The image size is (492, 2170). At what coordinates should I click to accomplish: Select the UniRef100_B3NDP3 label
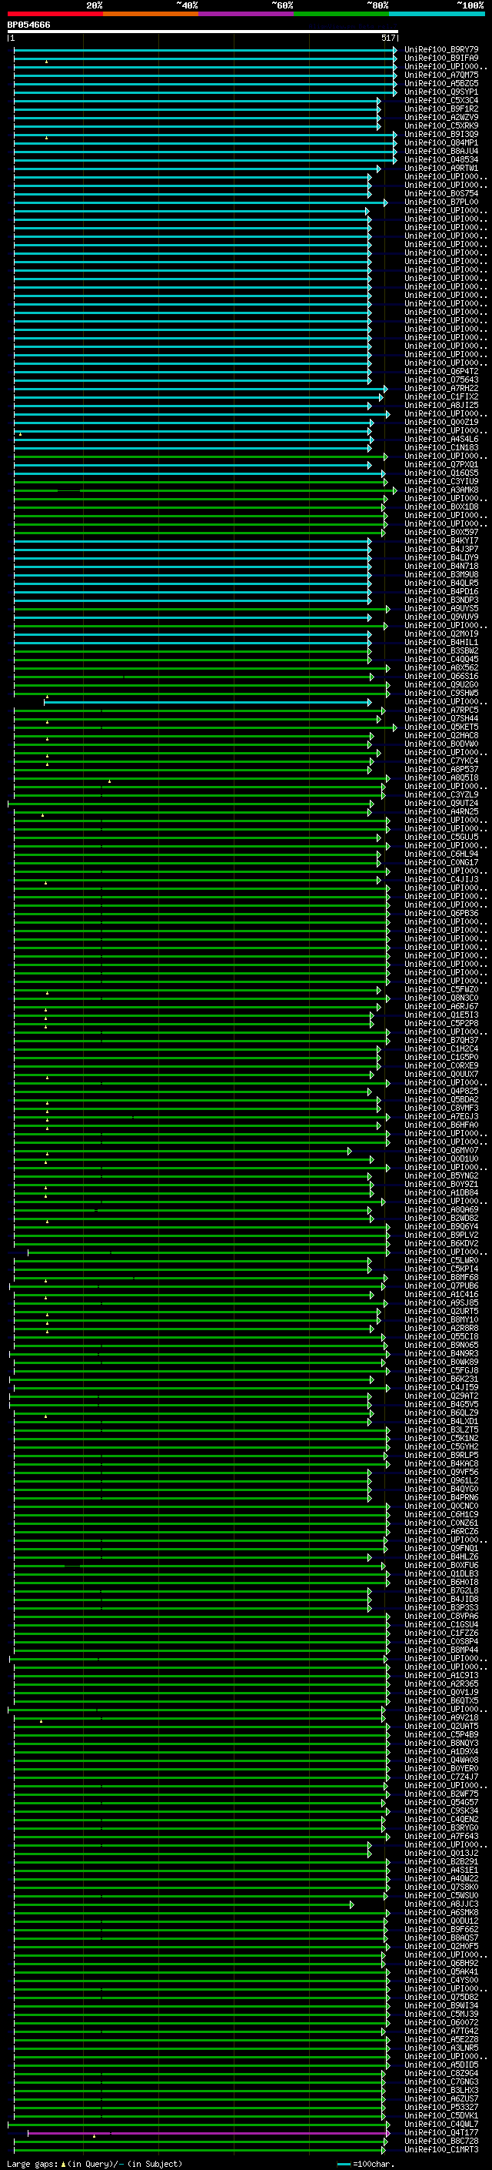(441, 600)
